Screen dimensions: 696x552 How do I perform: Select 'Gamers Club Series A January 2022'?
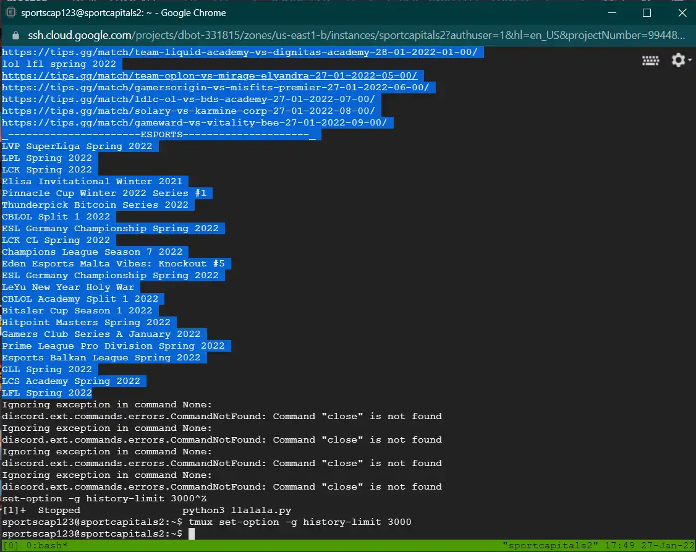click(x=101, y=334)
